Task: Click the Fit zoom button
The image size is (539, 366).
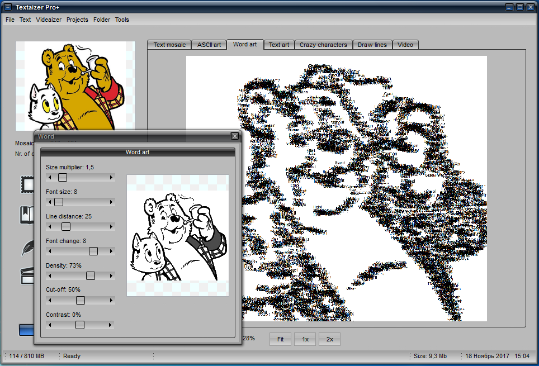Action: pos(281,339)
